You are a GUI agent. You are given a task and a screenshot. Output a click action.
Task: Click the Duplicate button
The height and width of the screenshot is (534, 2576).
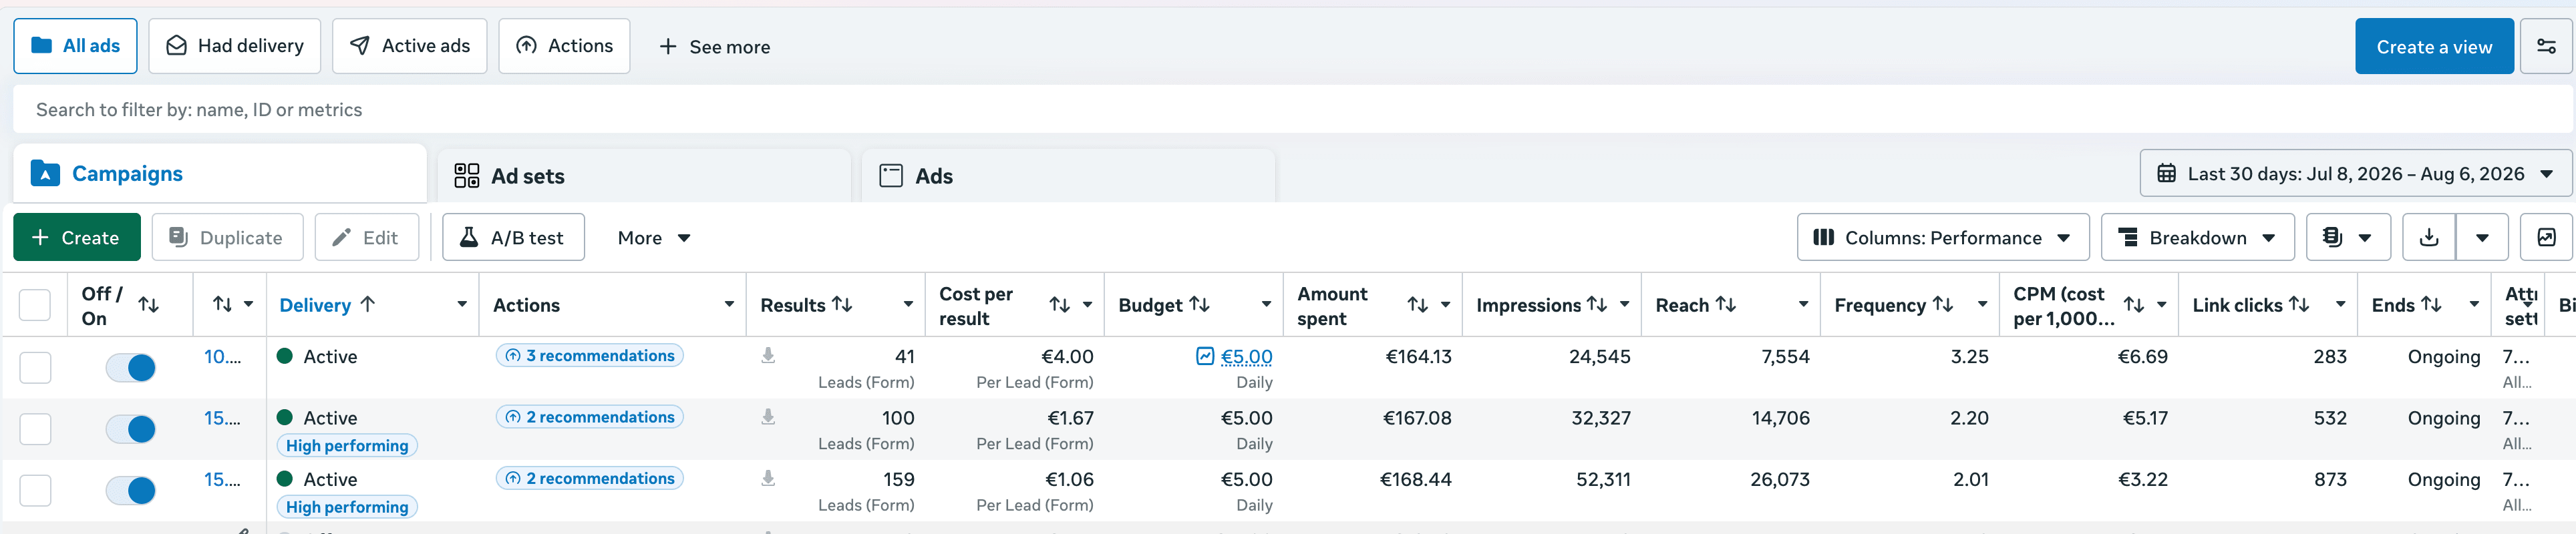(x=227, y=238)
